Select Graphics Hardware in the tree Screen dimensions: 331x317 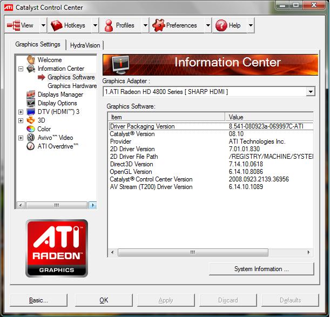coord(72,86)
